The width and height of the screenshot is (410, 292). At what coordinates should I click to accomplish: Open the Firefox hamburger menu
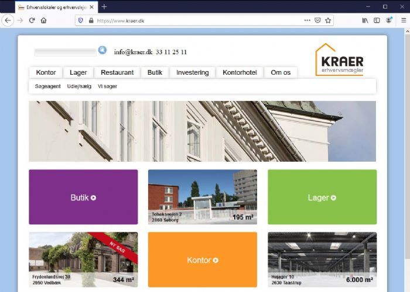(404, 20)
